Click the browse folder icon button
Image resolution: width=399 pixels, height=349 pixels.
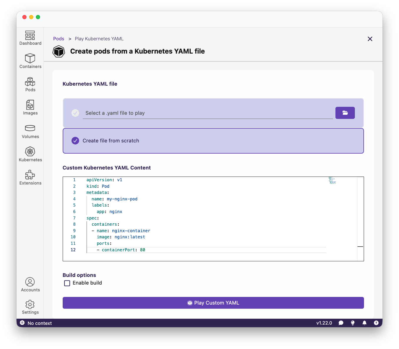point(345,113)
